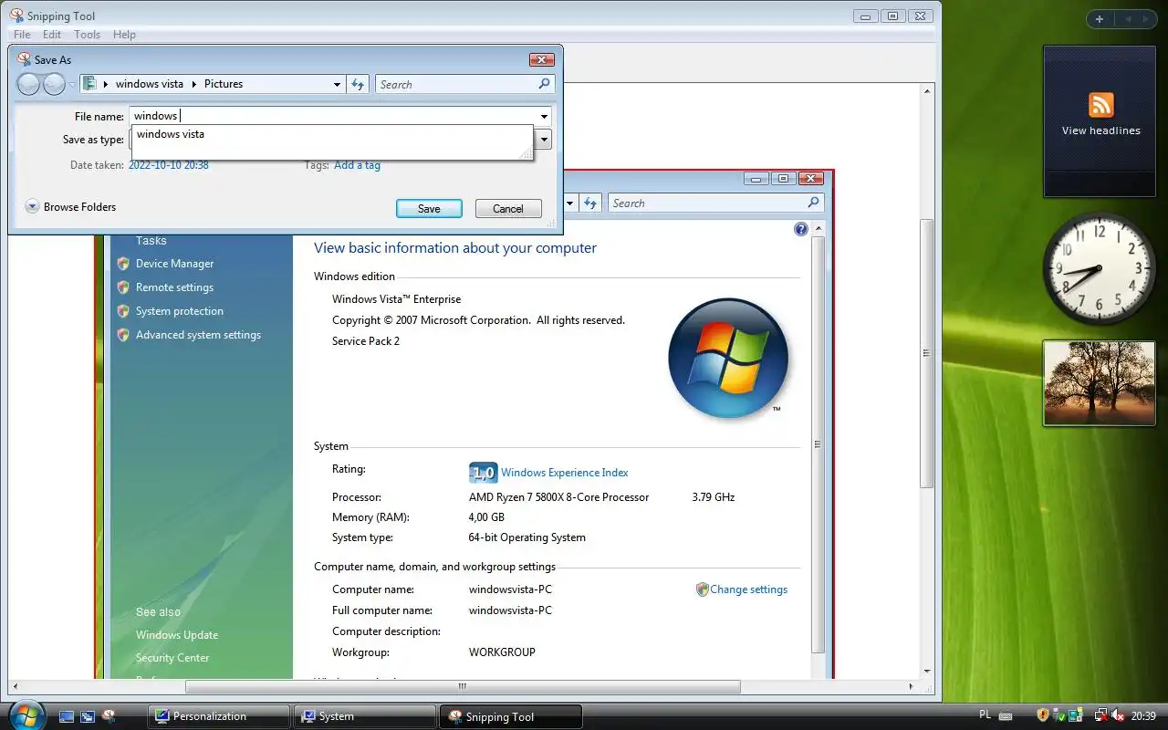Viewport: 1168px width, 730px height.
Task: Open the Tools menu in Snipping Tool
Action: 87,35
